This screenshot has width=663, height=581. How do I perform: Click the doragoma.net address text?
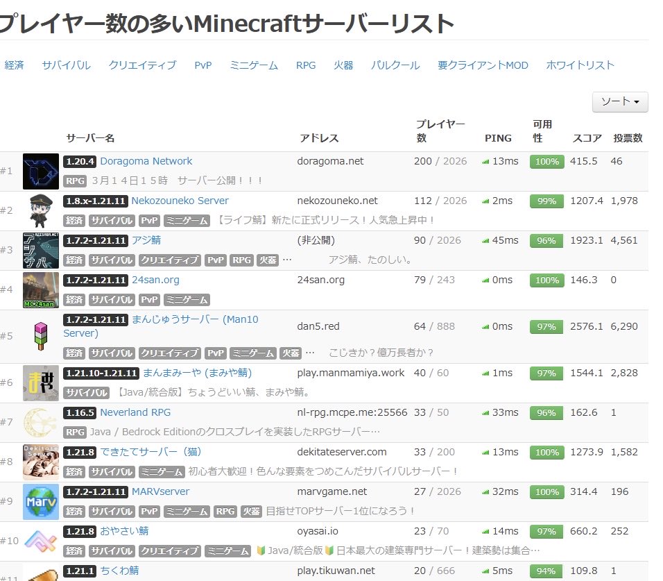click(x=330, y=161)
